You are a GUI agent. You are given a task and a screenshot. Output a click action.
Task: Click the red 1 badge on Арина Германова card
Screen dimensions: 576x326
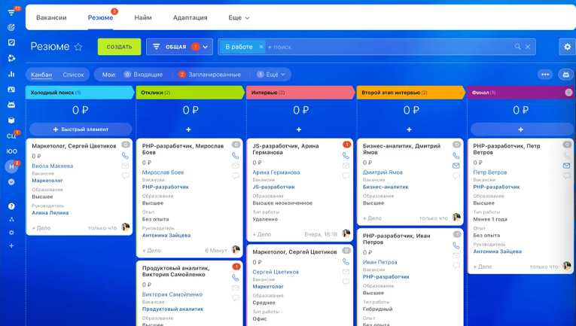346,145
